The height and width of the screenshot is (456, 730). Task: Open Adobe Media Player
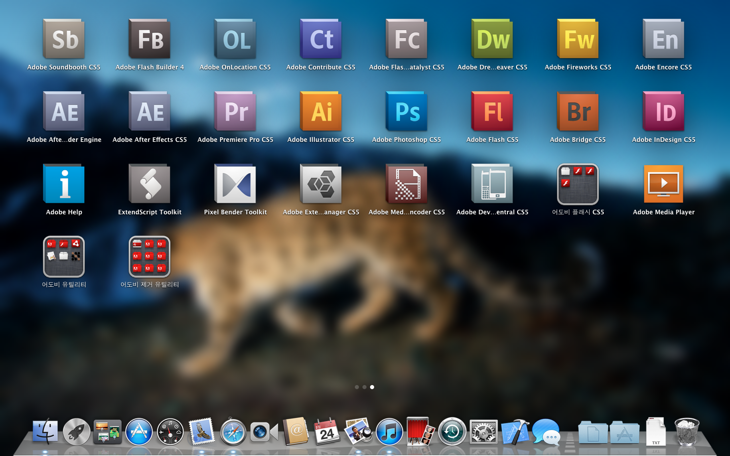tap(664, 184)
